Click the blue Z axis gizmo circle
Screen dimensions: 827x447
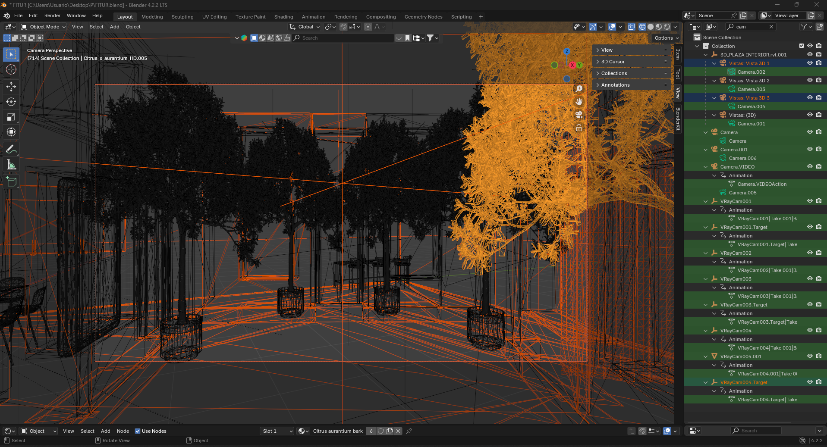click(567, 51)
